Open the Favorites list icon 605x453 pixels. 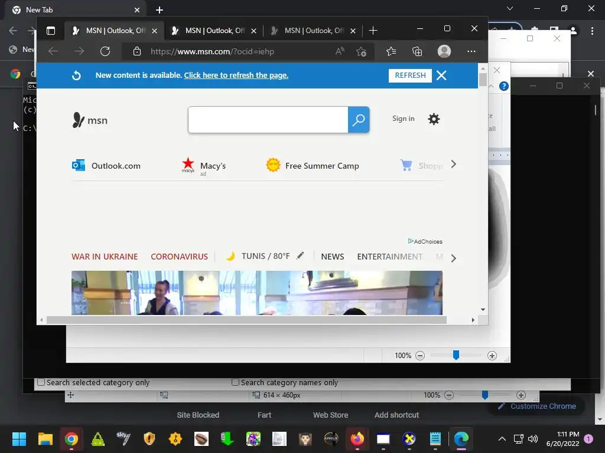click(391, 51)
